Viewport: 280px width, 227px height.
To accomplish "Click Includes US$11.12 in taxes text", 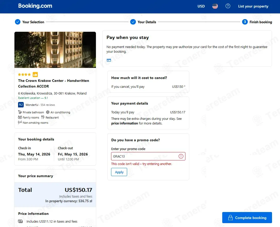I will tap(52, 222).
